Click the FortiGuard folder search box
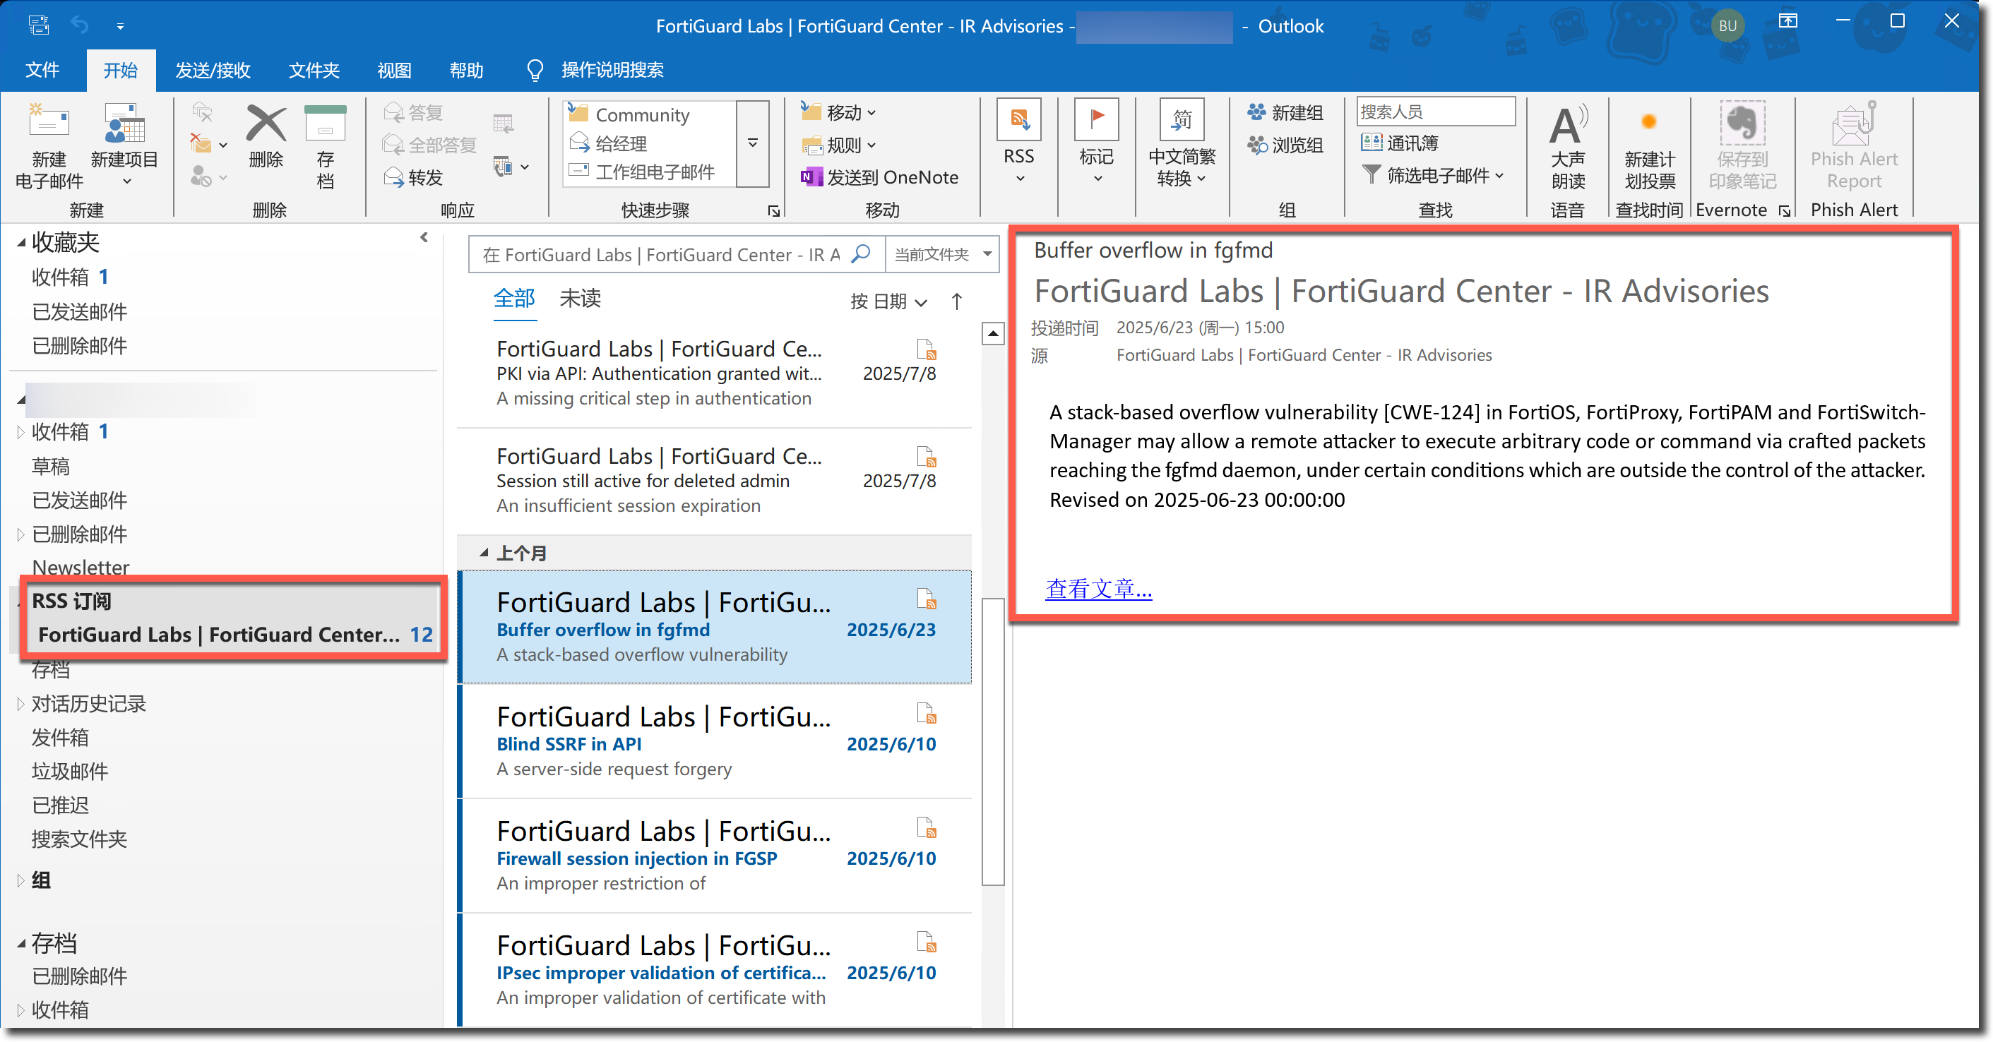This screenshot has height=1042, width=1993. pyautogui.click(x=675, y=255)
